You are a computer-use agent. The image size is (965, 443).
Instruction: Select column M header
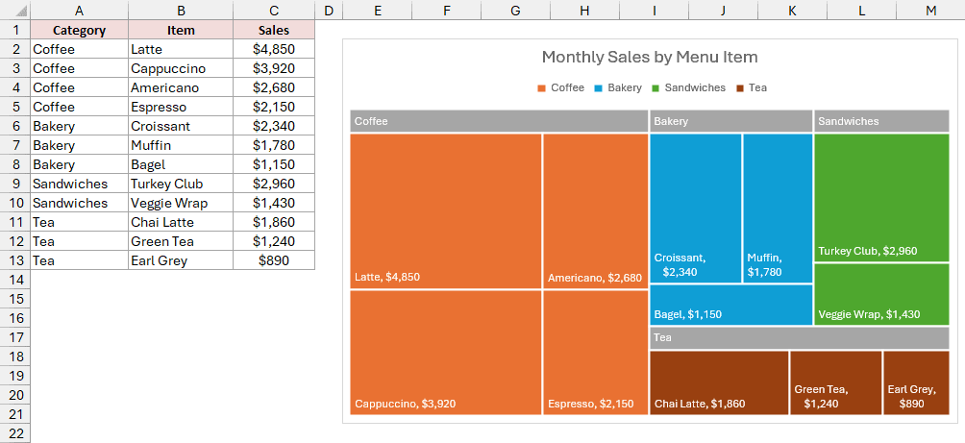pyautogui.click(x=931, y=10)
